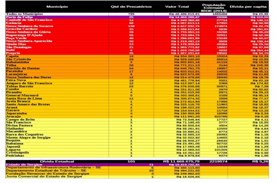Click the Todos os Municípios row label
276x183 pixels.
coord(24,14)
